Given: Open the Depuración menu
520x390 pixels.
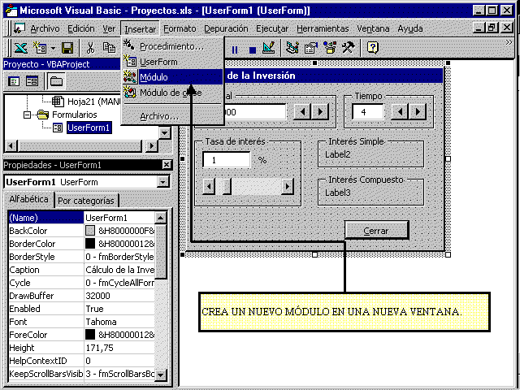Looking at the screenshot, I should click(226, 29).
